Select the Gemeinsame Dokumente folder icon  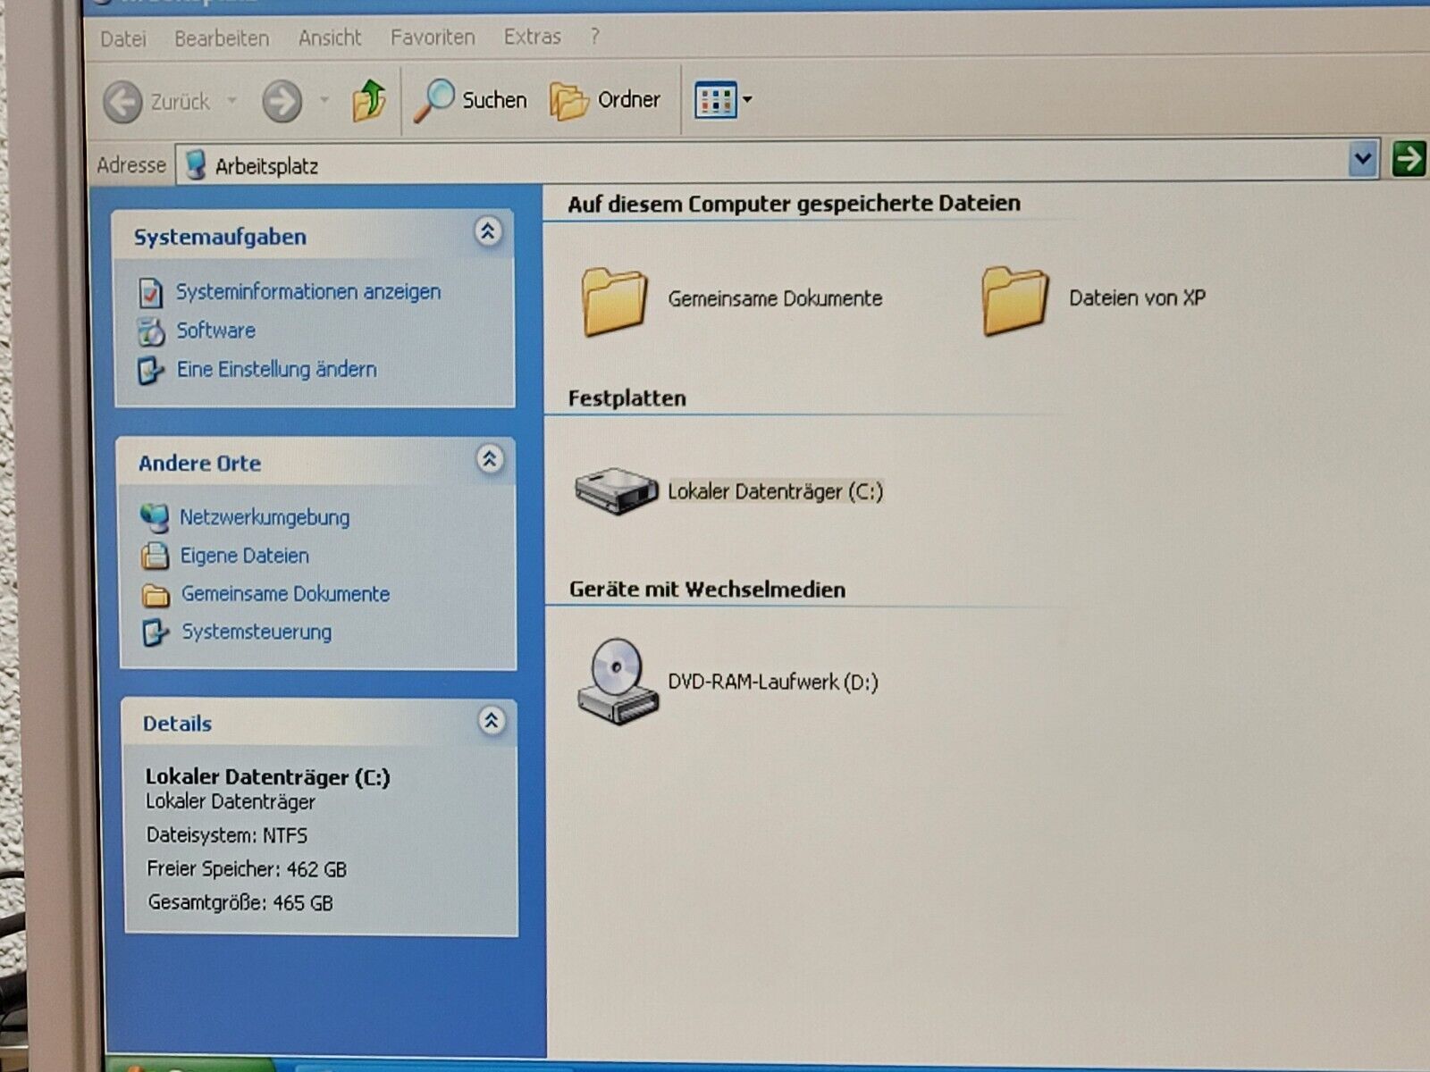point(614,300)
